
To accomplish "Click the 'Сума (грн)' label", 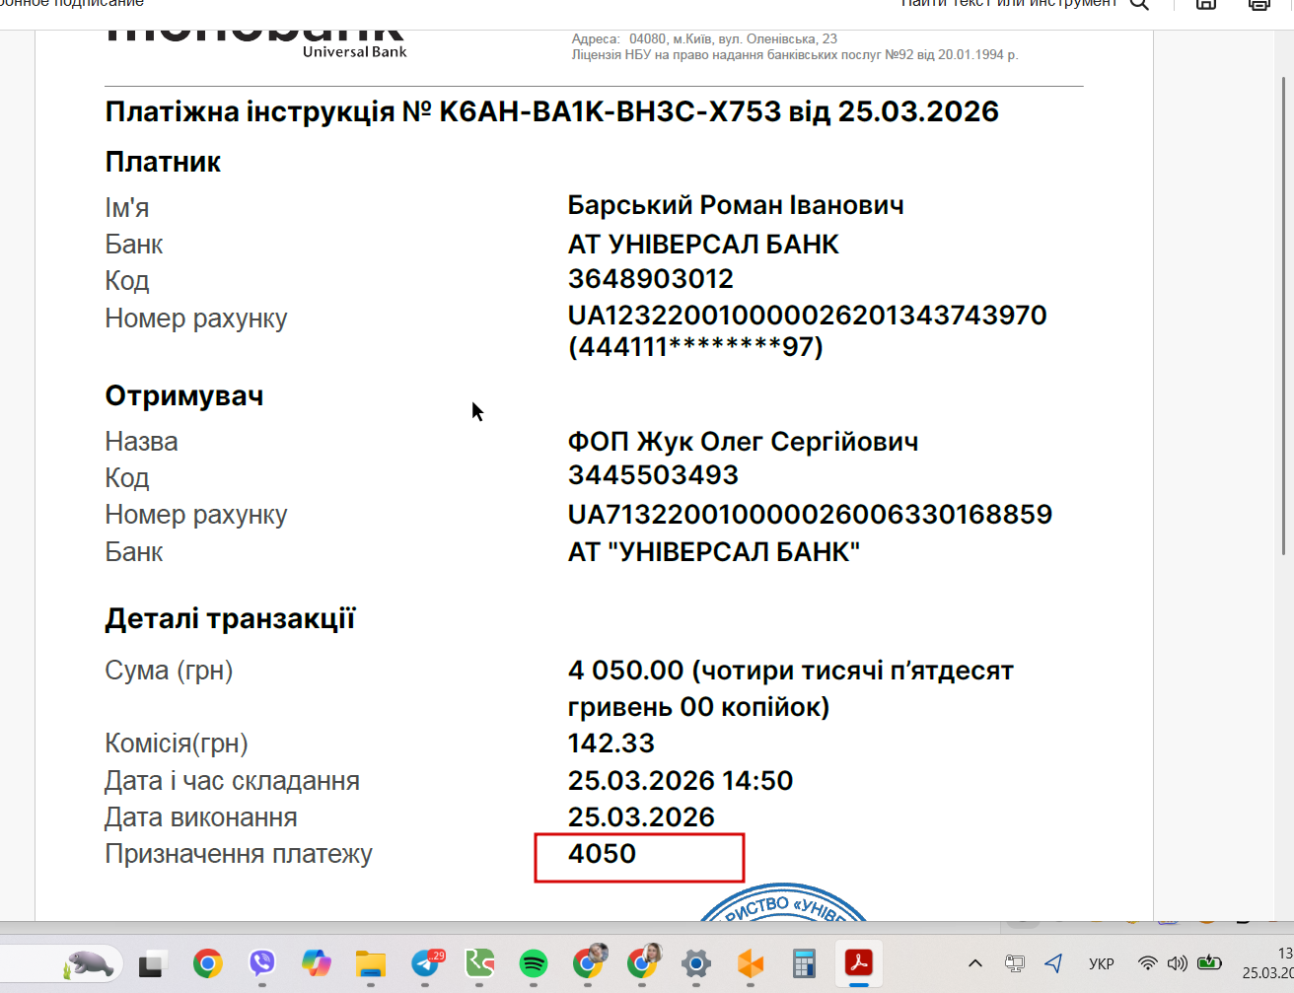I will (x=169, y=672).
